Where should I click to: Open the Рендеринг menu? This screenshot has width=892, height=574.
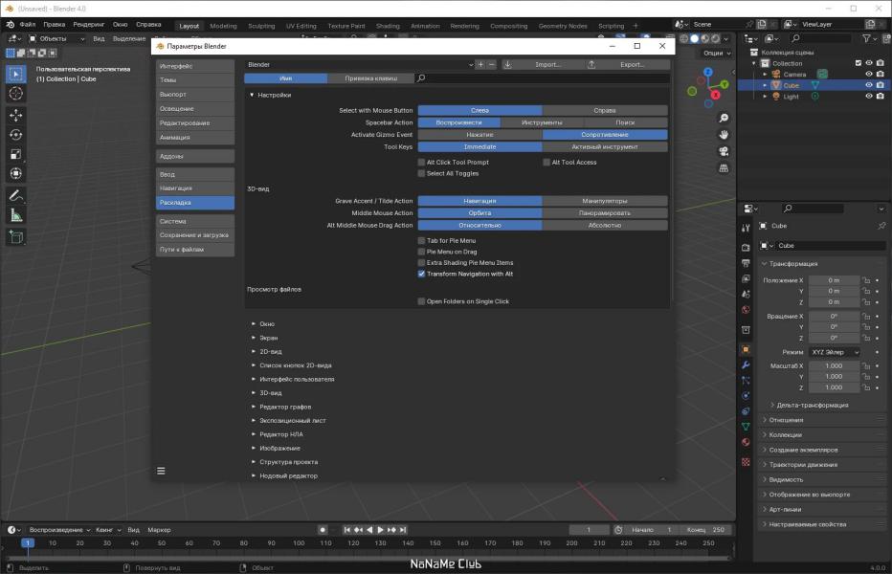pos(89,25)
